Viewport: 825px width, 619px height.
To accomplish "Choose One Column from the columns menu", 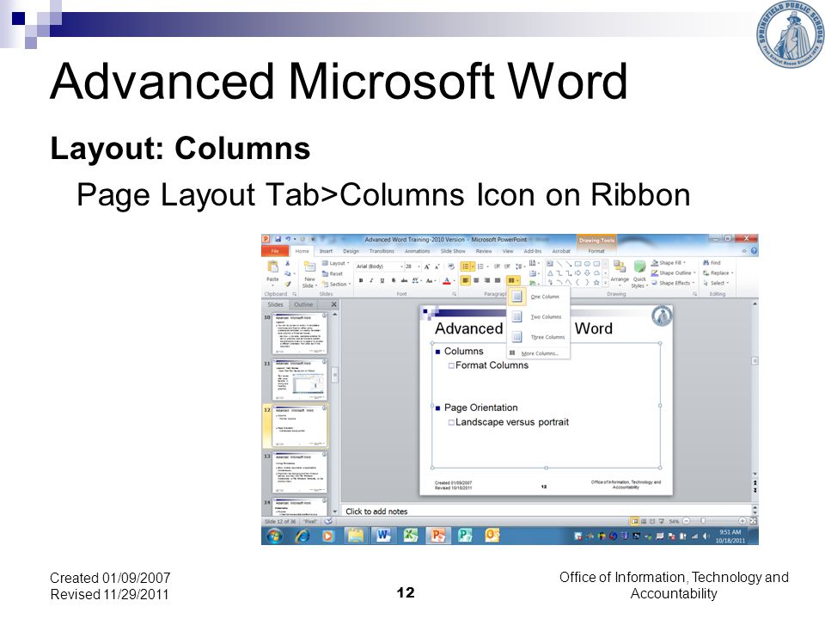I will tap(539, 297).
